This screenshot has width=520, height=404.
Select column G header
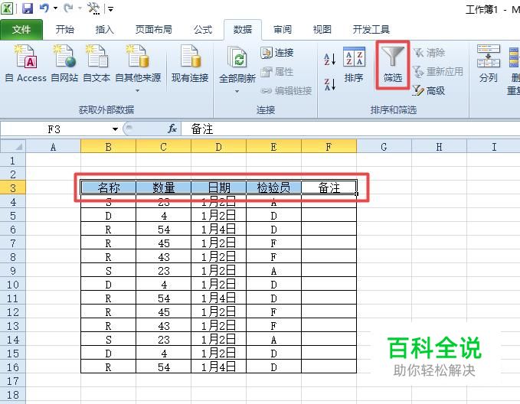click(384, 146)
